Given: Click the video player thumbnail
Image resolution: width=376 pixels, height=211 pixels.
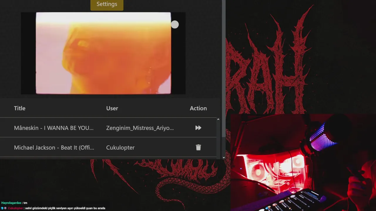Looking at the screenshot, I should 103,53.
